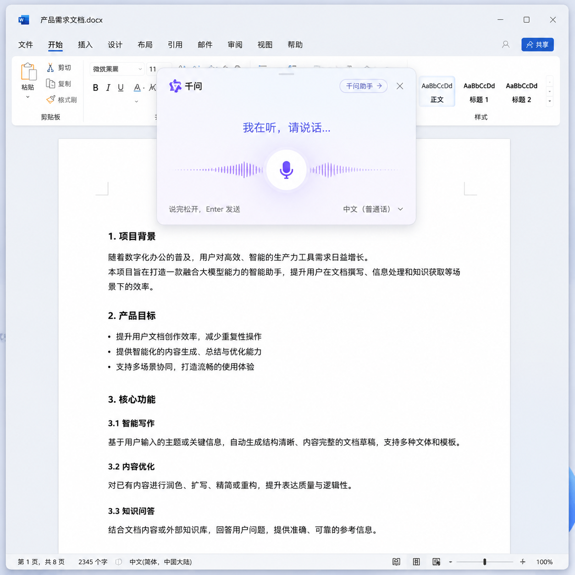Click subheading 3.1 智能写作

[x=131, y=423]
